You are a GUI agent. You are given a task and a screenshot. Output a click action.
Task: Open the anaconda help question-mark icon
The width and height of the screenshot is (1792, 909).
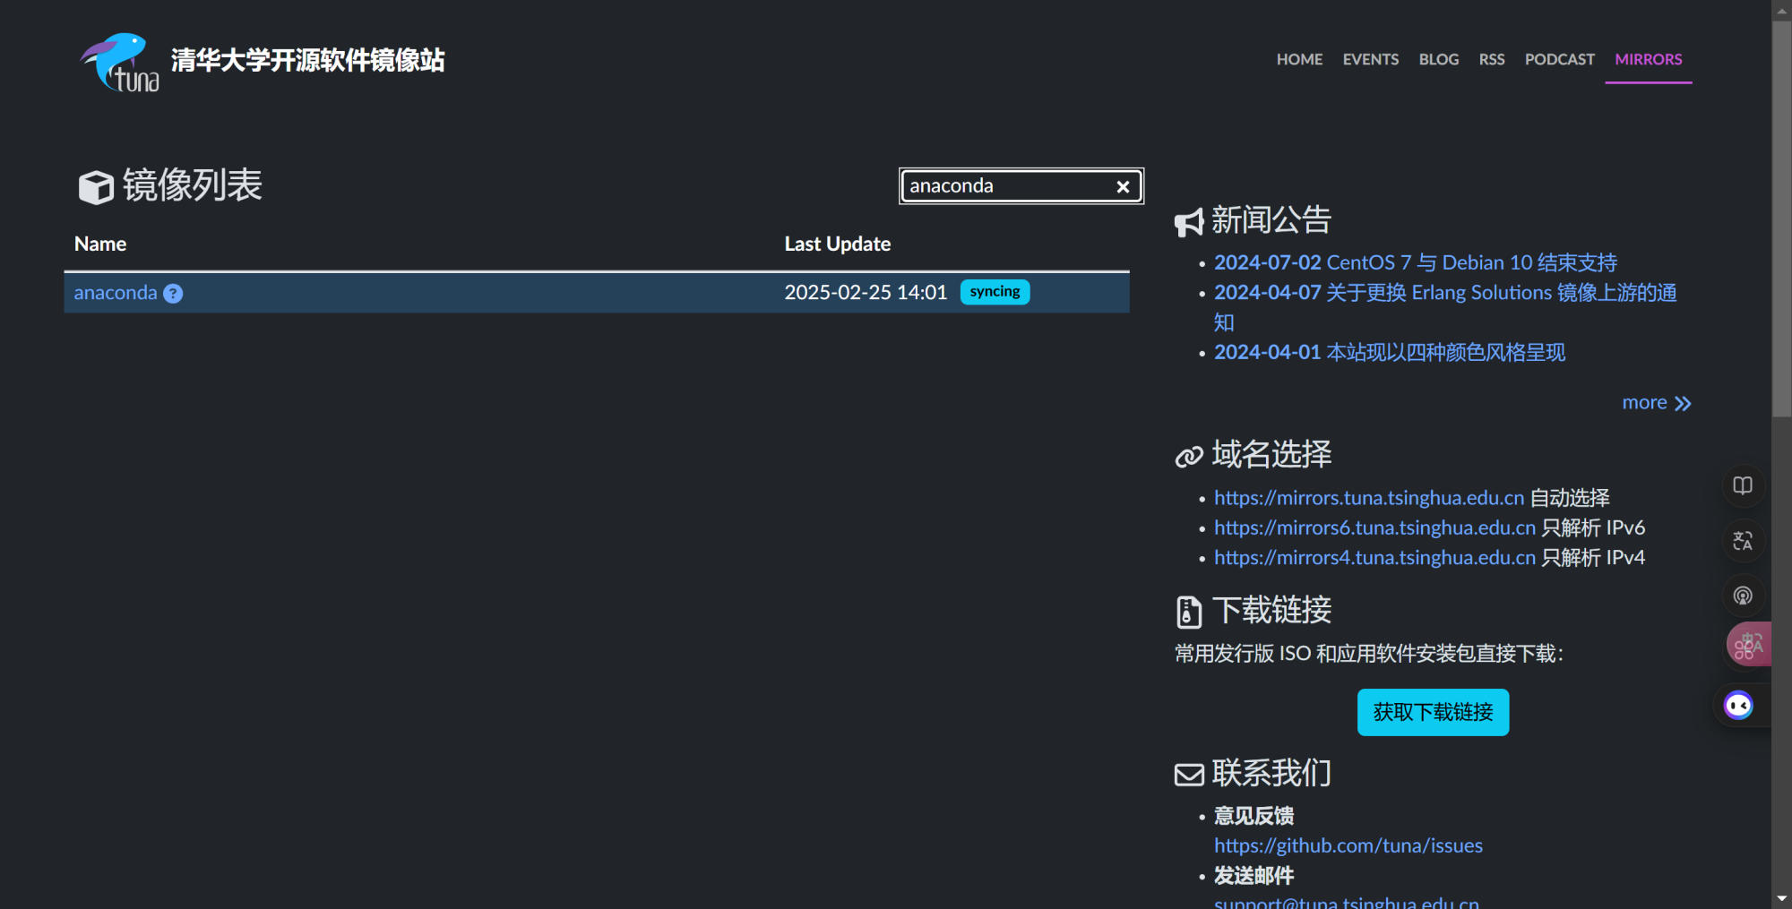[x=173, y=294]
